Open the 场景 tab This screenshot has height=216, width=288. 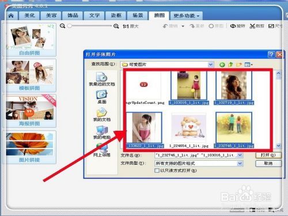click(x=138, y=16)
